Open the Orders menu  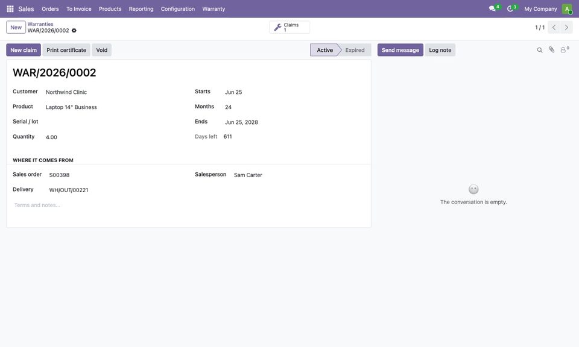pos(50,9)
